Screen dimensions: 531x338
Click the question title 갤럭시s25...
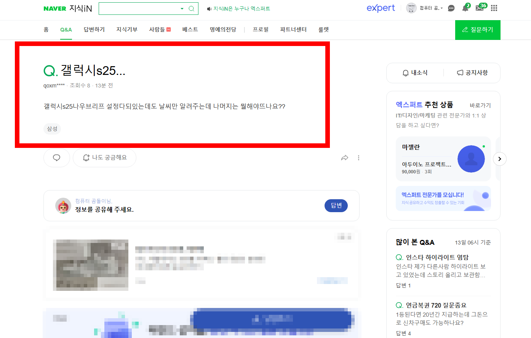[x=93, y=70]
